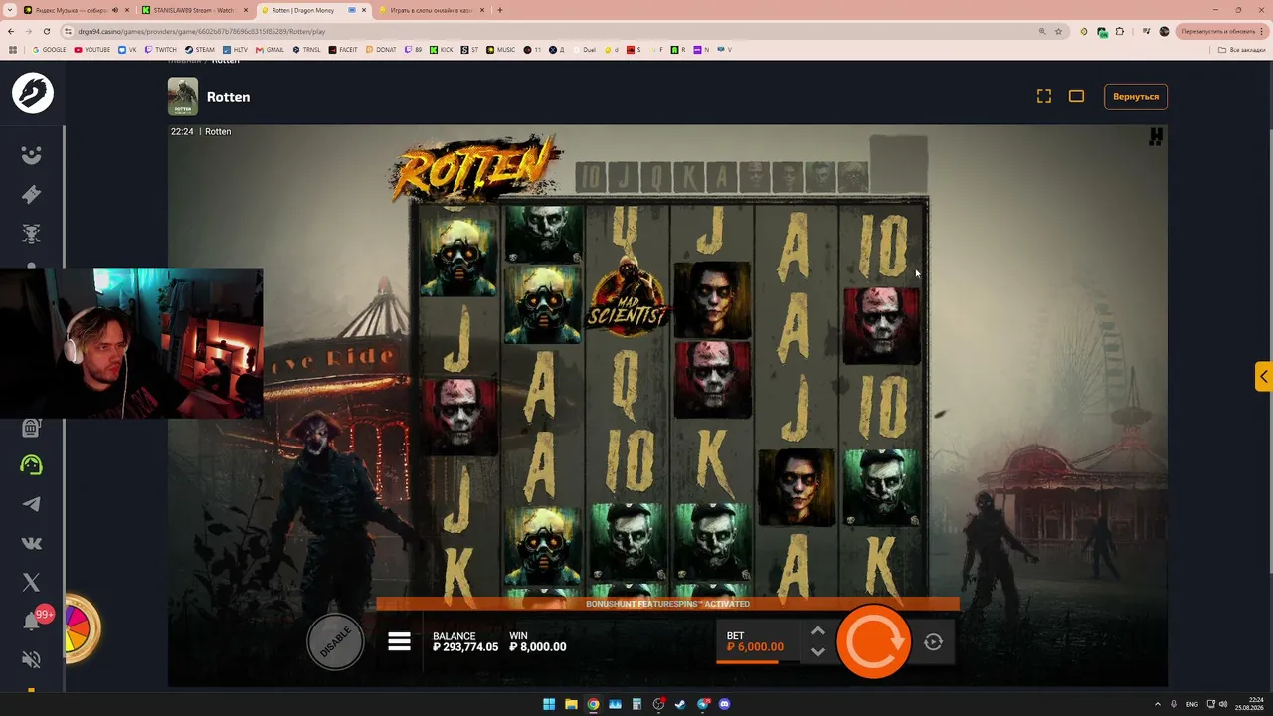Open the smiley face sidebar section
The width and height of the screenshot is (1273, 716).
pyautogui.click(x=32, y=155)
